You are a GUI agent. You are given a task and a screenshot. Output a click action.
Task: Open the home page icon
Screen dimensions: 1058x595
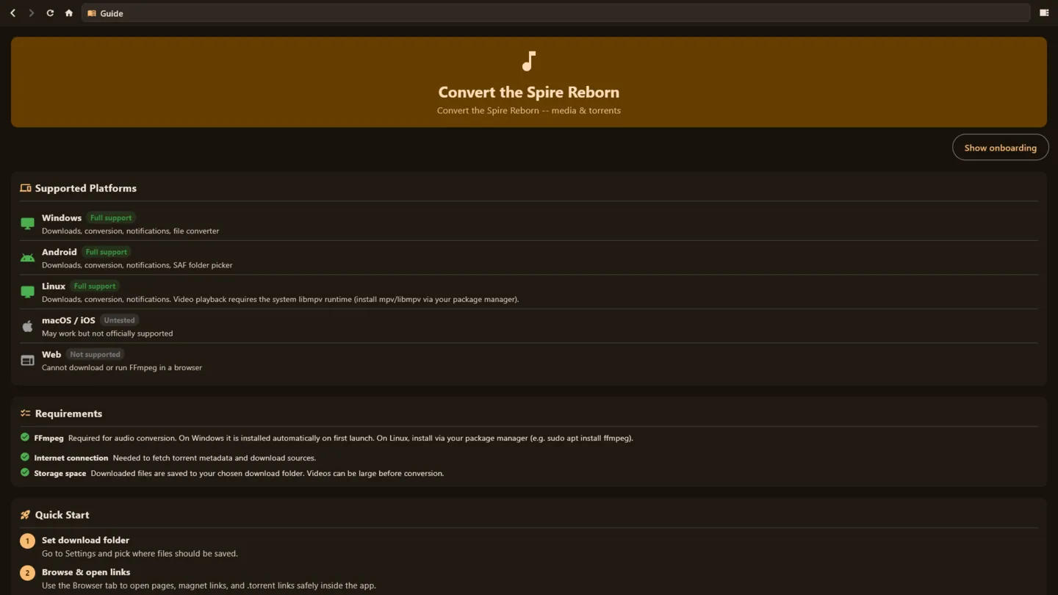69,13
